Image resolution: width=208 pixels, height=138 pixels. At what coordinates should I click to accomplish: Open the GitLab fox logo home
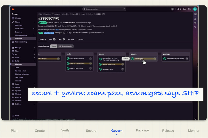click(13, 9)
